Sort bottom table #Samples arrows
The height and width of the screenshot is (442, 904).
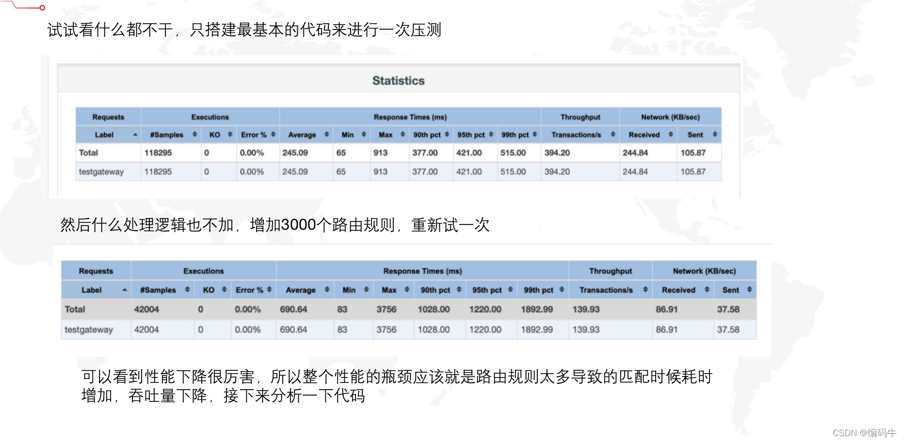pyautogui.click(x=187, y=290)
